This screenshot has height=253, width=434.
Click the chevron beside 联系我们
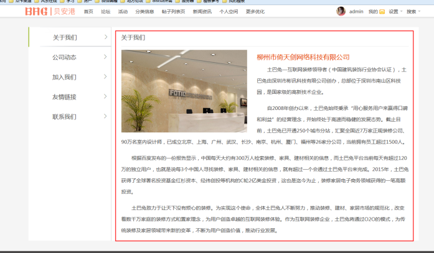point(105,116)
